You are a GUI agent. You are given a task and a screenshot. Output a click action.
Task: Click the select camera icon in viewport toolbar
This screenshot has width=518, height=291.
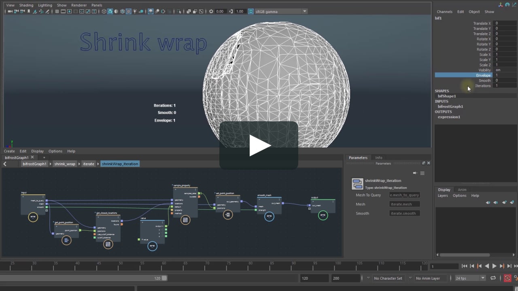[x=11, y=11]
